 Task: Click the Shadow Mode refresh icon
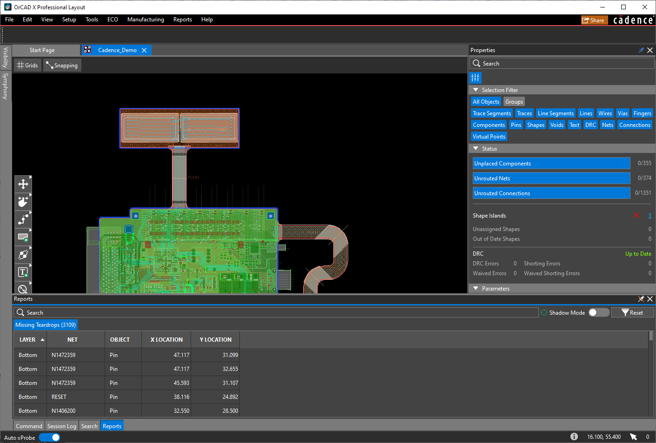click(543, 313)
